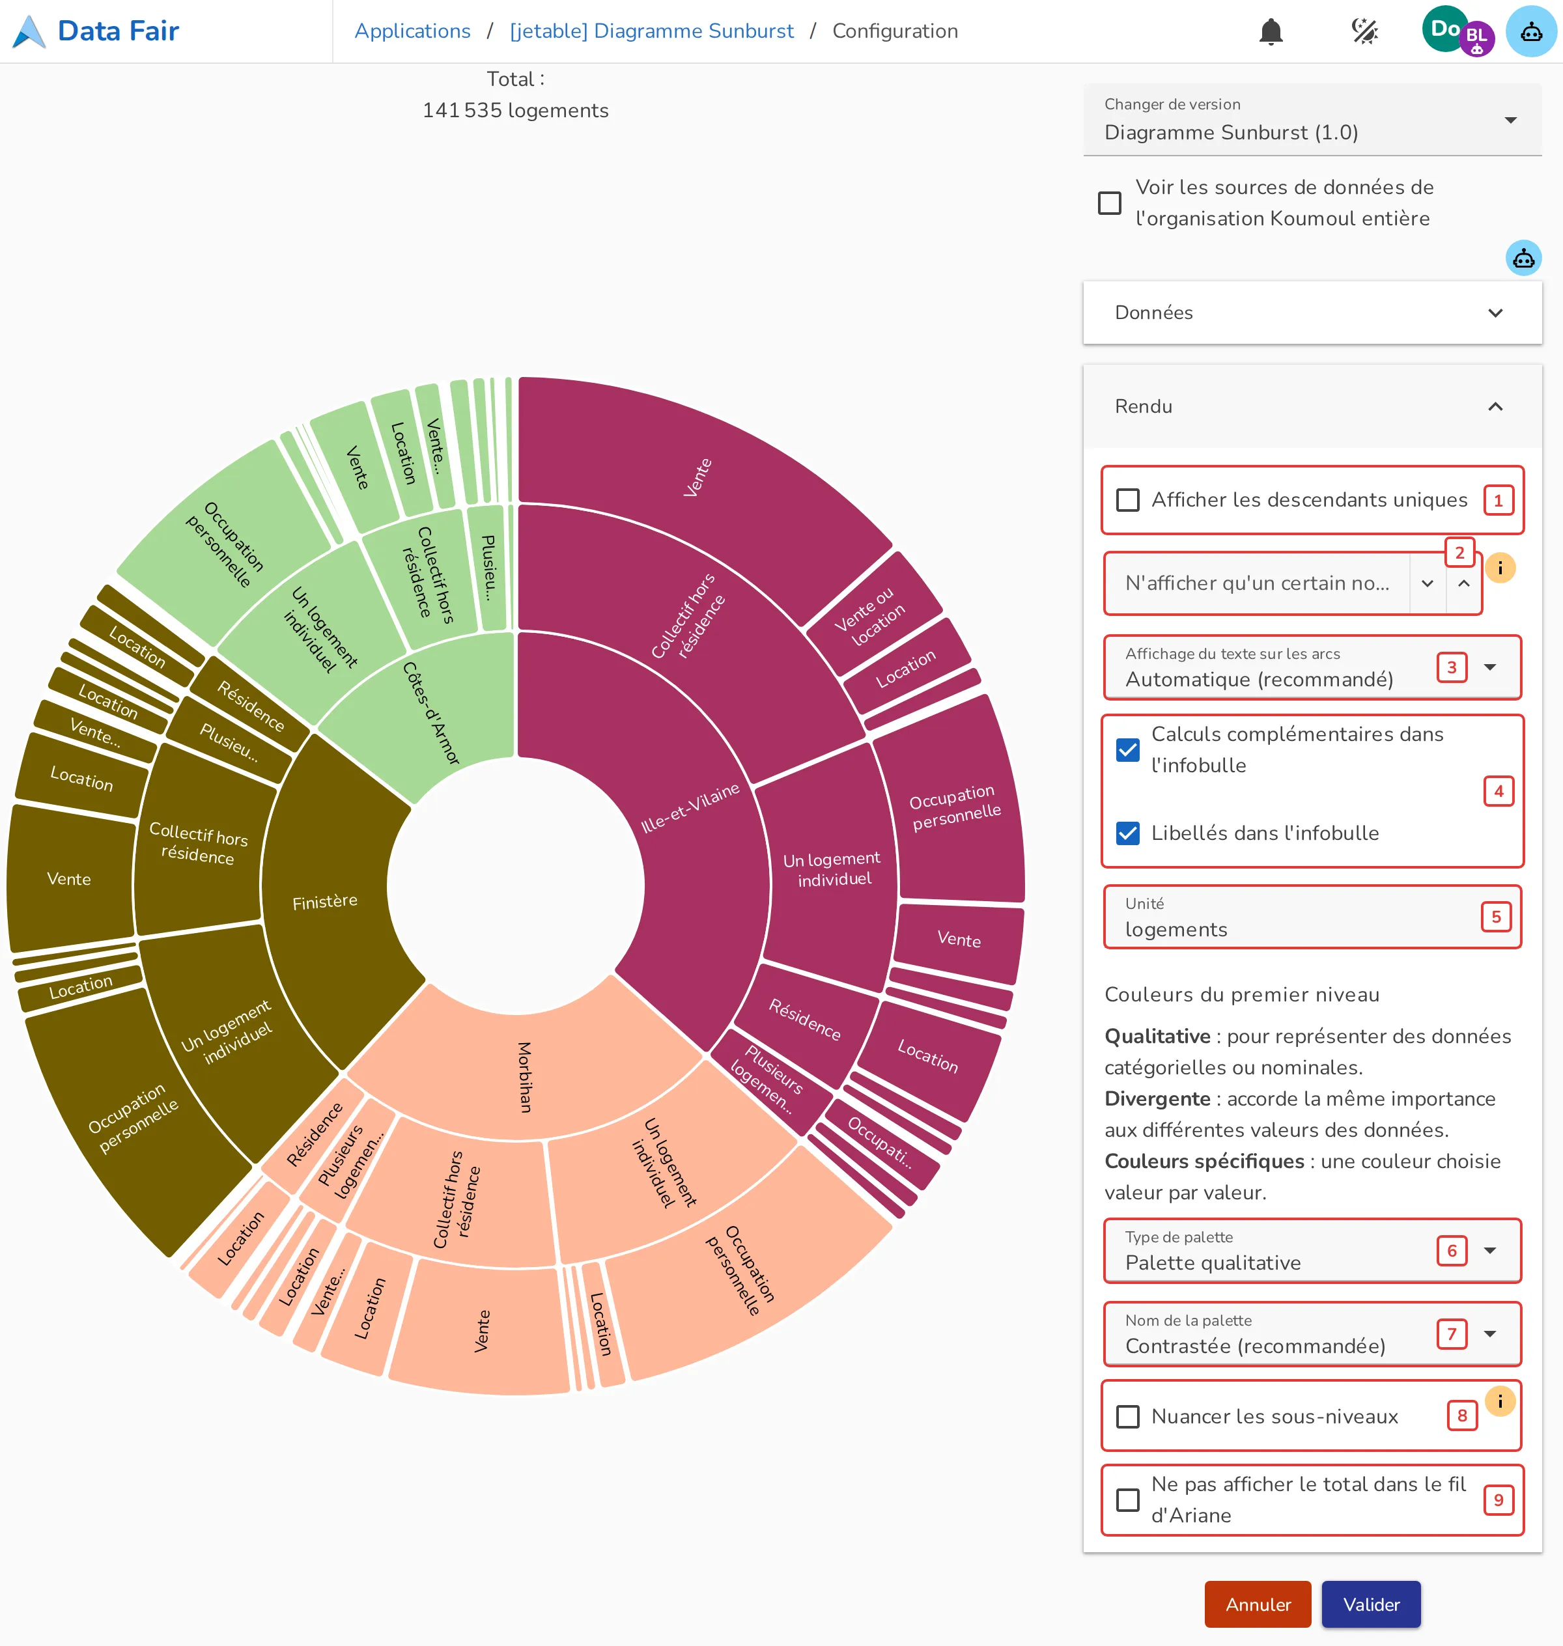Screen dimensions: 1563x1646
Task: Open the robot assistant icon in header
Action: 1531,32
